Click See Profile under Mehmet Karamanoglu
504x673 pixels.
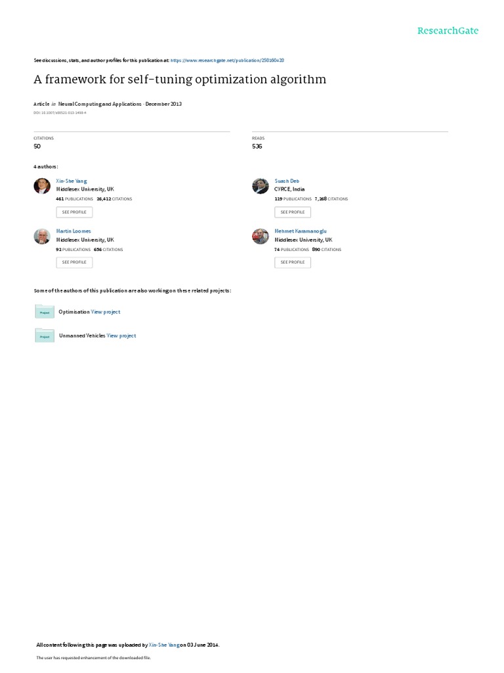(293, 262)
